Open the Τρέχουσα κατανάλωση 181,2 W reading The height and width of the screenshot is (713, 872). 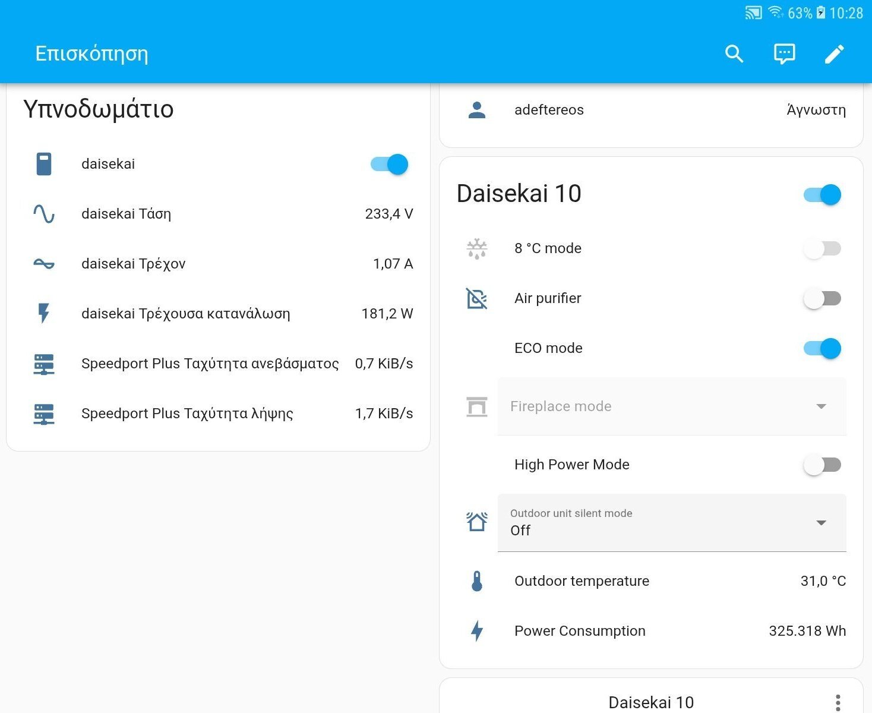pyautogui.click(x=387, y=314)
